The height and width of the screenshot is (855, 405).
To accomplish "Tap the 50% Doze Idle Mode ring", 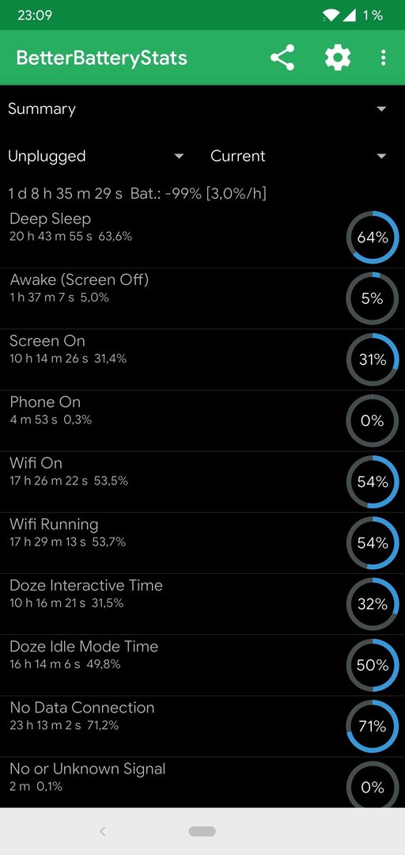I will point(373,665).
